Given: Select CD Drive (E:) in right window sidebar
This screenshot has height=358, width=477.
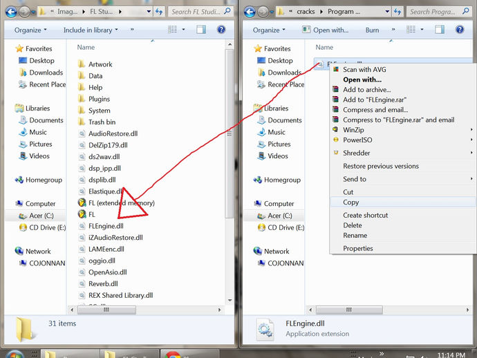Looking at the screenshot, I should (281, 227).
